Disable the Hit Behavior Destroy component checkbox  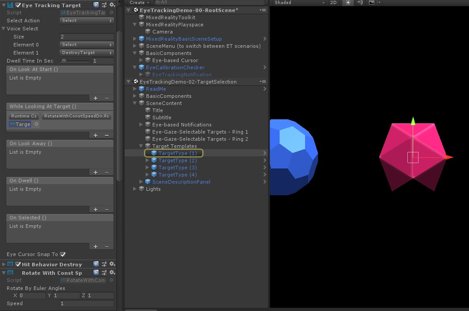(18, 264)
